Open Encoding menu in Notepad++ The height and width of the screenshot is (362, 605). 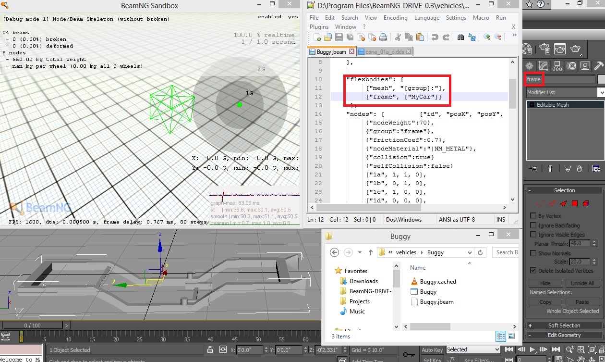click(x=396, y=18)
